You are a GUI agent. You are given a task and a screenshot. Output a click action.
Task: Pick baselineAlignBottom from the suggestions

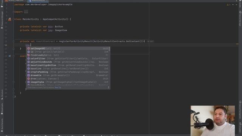point(68,65)
